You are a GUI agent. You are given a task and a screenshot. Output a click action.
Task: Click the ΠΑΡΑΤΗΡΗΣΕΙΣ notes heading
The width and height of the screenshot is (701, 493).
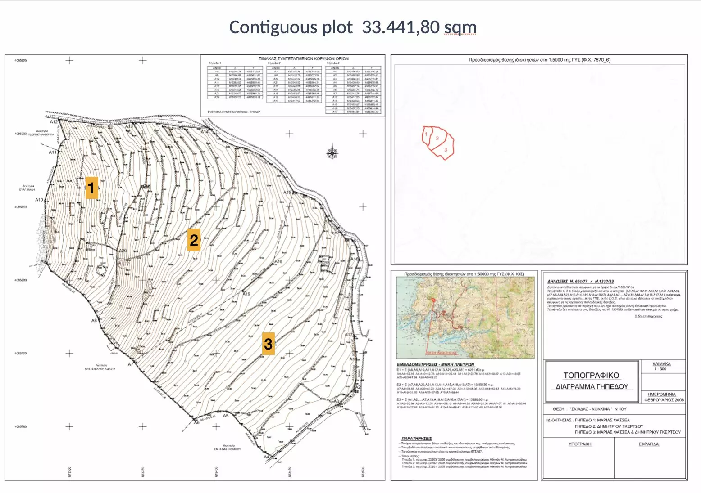click(416, 438)
